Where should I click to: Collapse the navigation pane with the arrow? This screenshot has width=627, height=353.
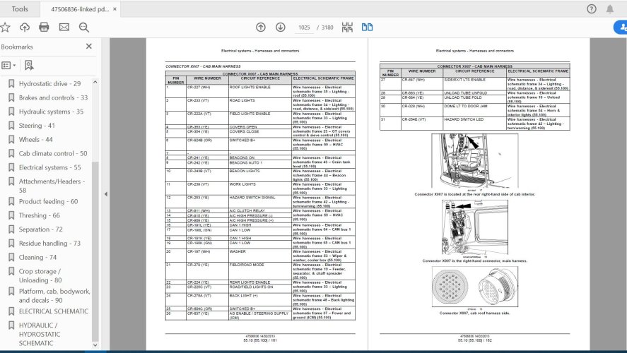click(x=105, y=194)
